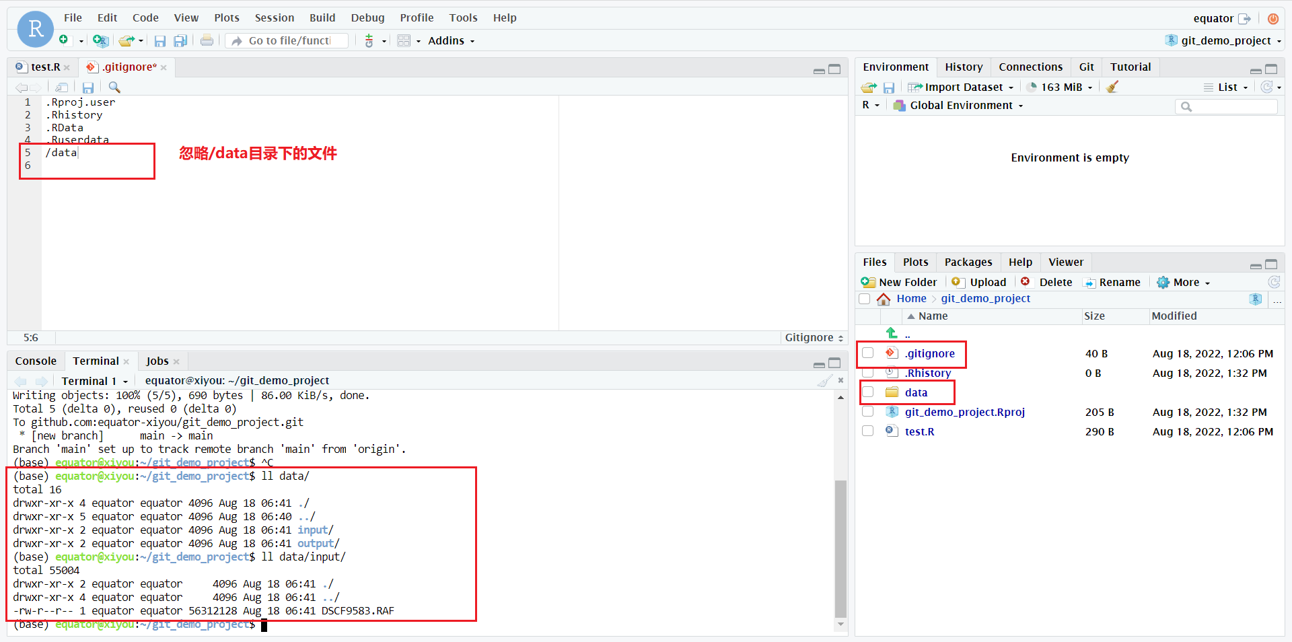Open the More dropdown in Files pane

click(1184, 283)
